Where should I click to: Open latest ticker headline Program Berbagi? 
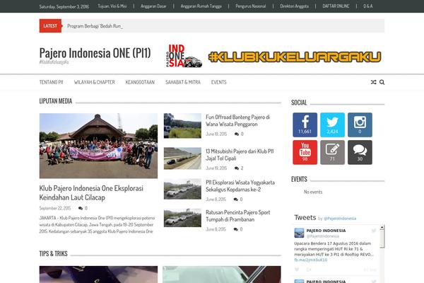[95, 26]
